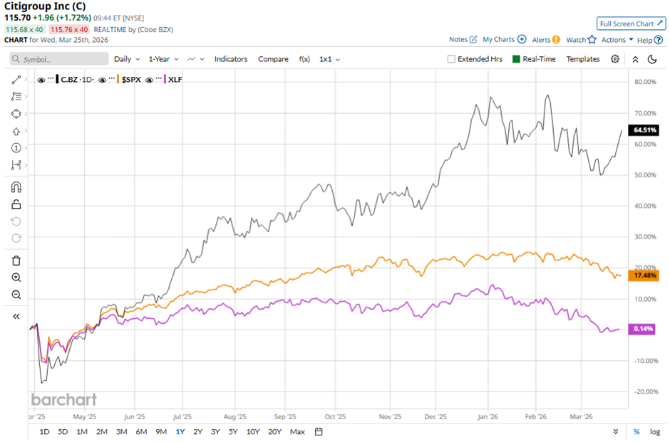Collapse the drawing tools sidebar
Screen dimensions: 670x442
tap(16, 317)
